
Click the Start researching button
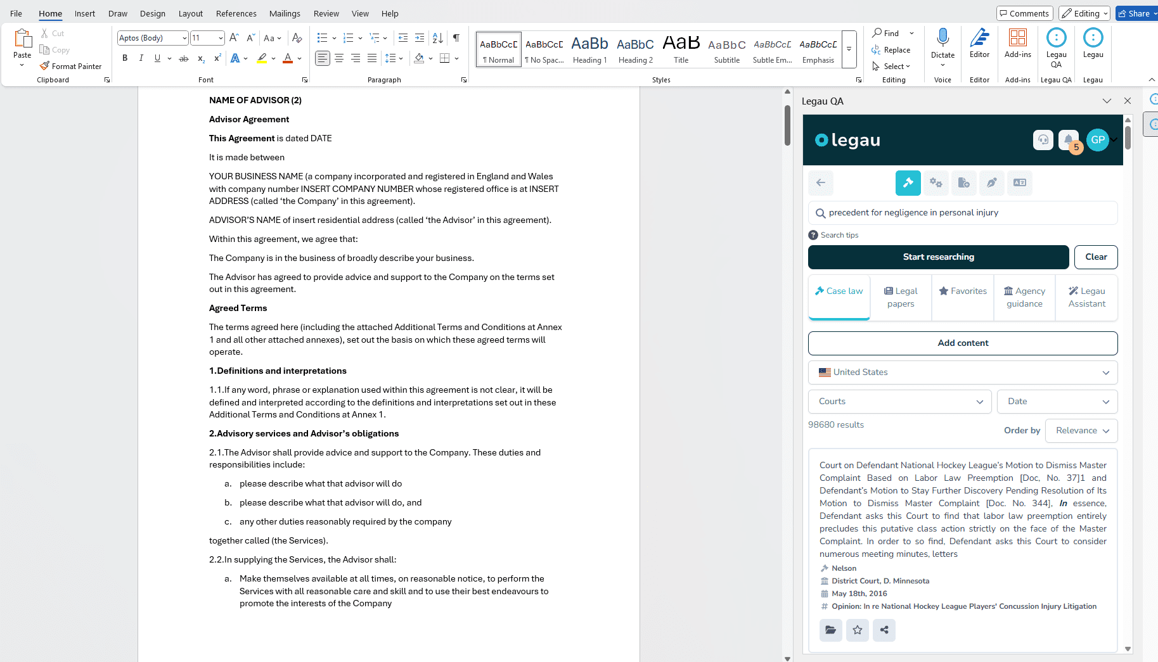click(x=938, y=257)
